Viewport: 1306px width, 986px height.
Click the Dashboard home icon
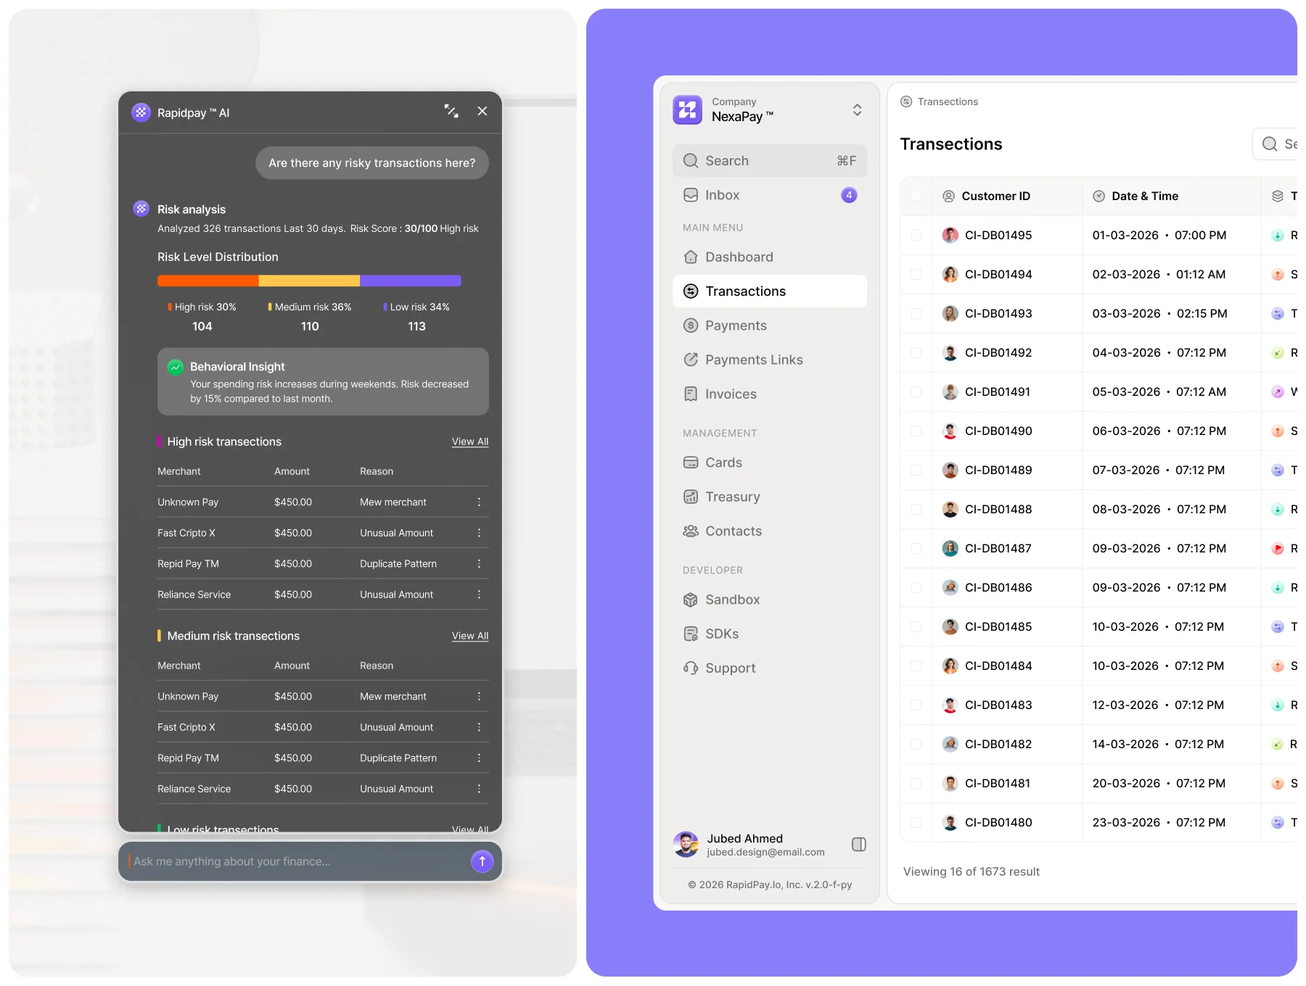691,257
